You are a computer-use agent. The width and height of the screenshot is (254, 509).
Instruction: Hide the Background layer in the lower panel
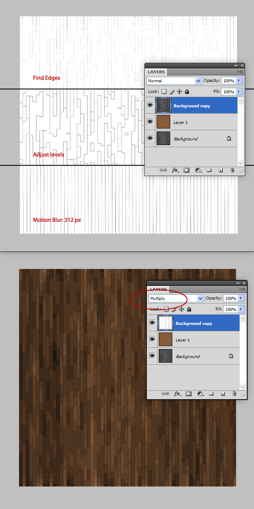(152, 356)
